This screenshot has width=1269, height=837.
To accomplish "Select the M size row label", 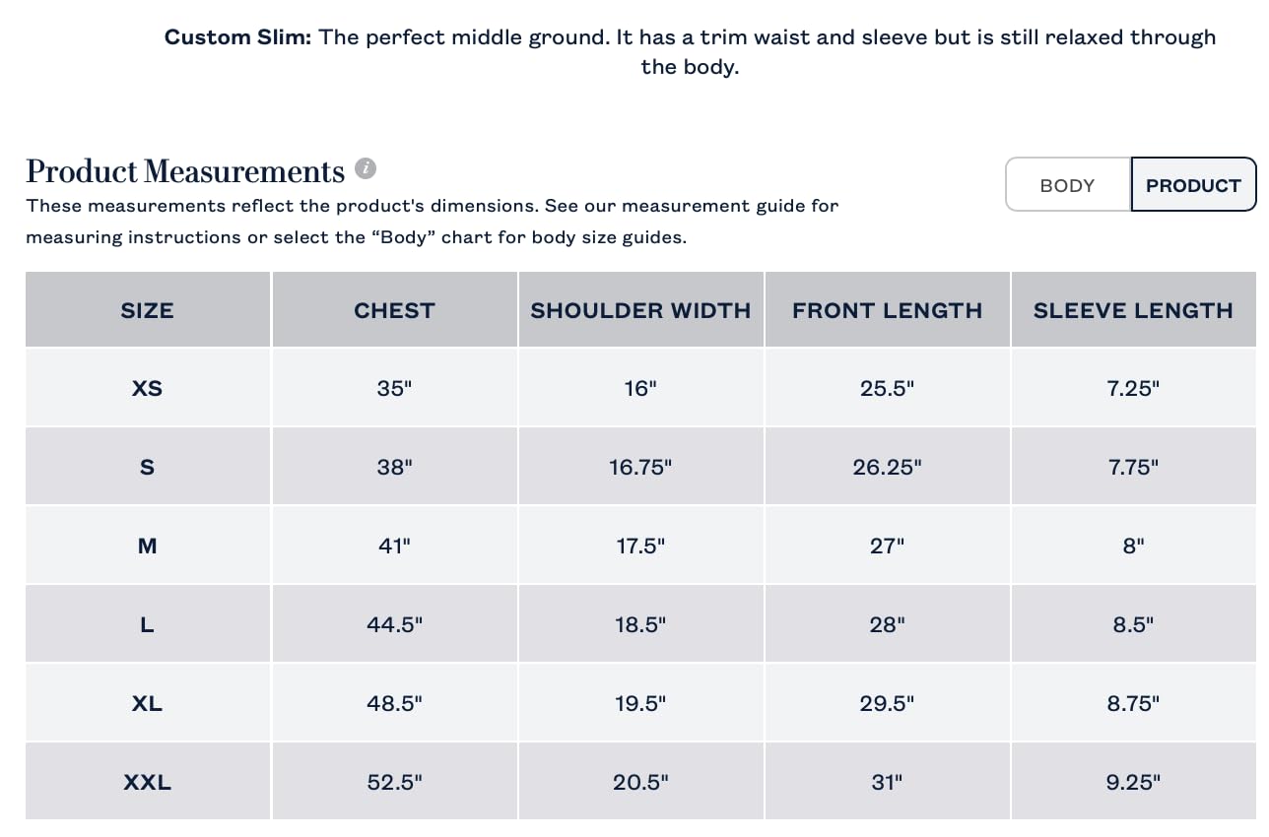I will click(x=147, y=546).
